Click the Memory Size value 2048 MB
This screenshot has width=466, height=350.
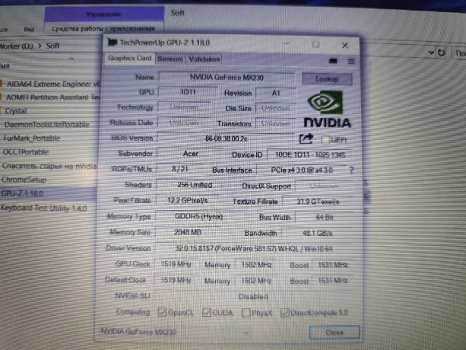tap(188, 232)
